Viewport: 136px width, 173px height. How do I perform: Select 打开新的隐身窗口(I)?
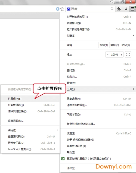tap(98, 29)
